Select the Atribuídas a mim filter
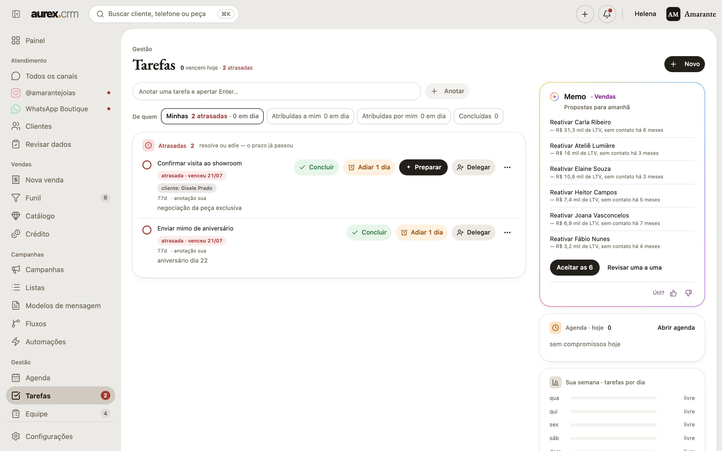Image resolution: width=722 pixels, height=451 pixels. [310, 116]
